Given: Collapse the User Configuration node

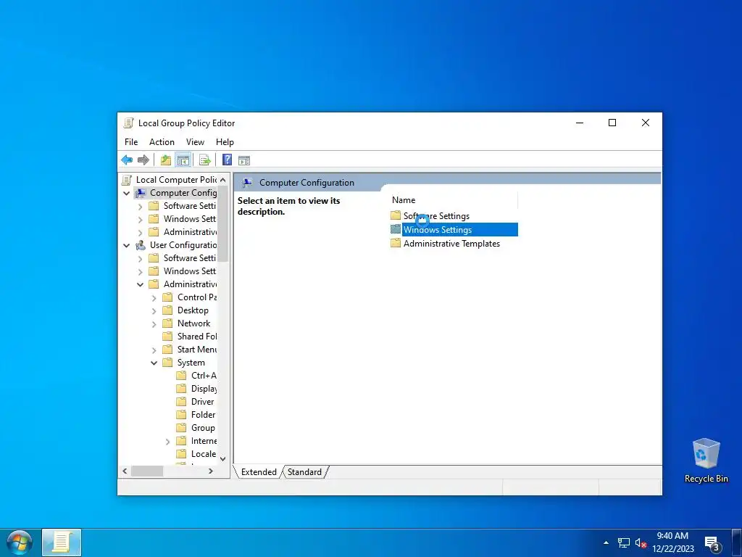Looking at the screenshot, I should click(126, 245).
